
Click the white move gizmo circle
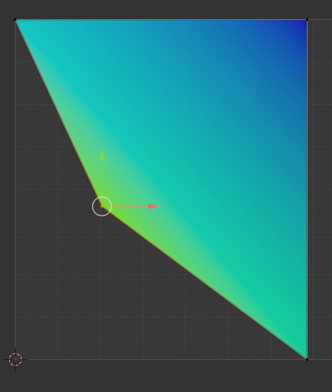(x=101, y=206)
